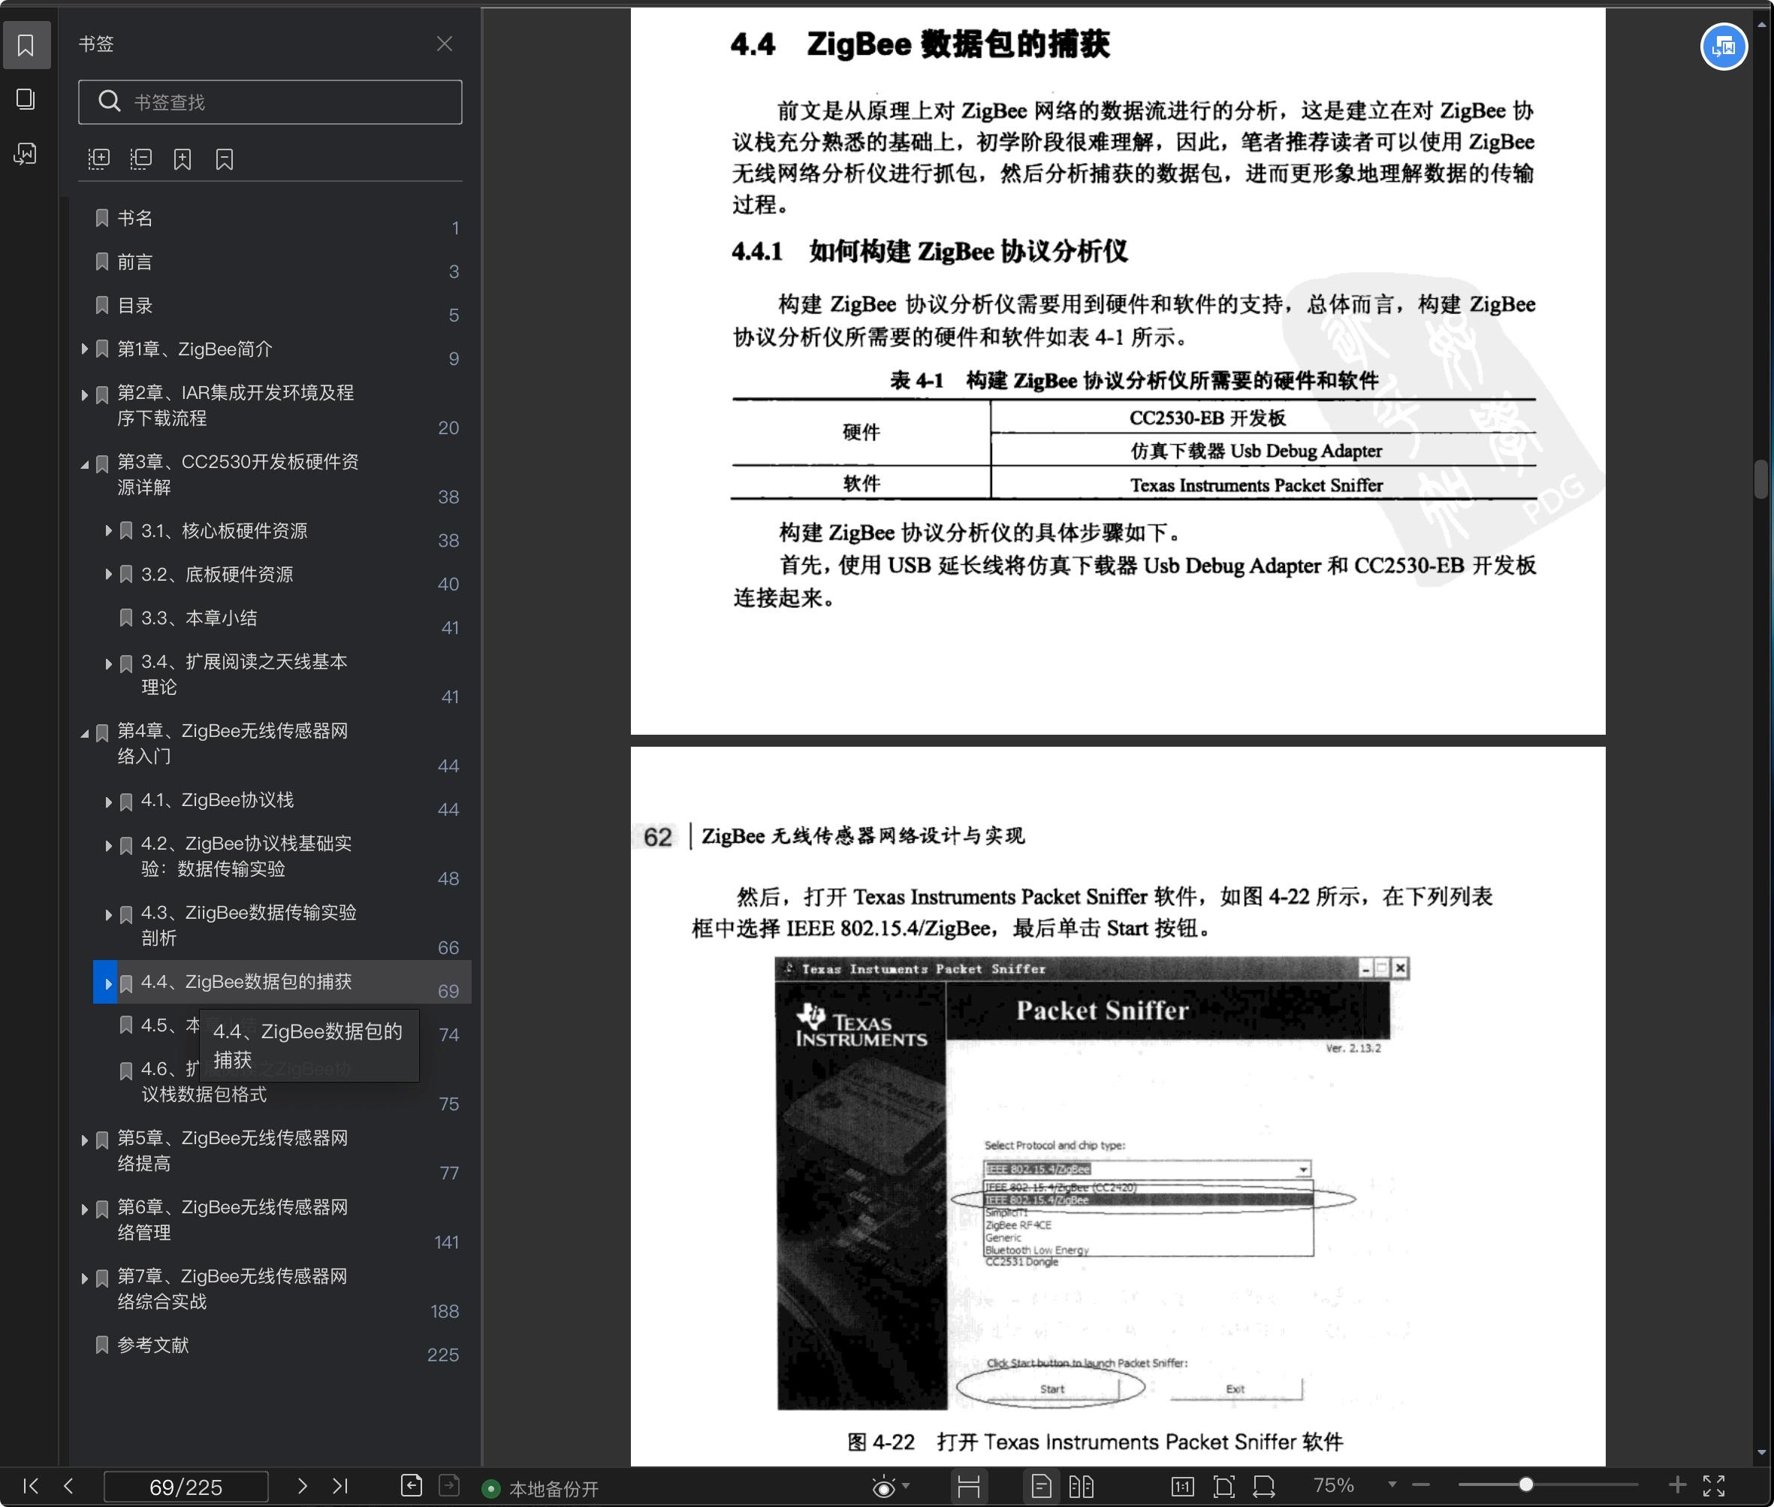This screenshot has height=1507, width=1774.
Task: Click the scroll down arrow of the document
Action: pos(1761,1452)
